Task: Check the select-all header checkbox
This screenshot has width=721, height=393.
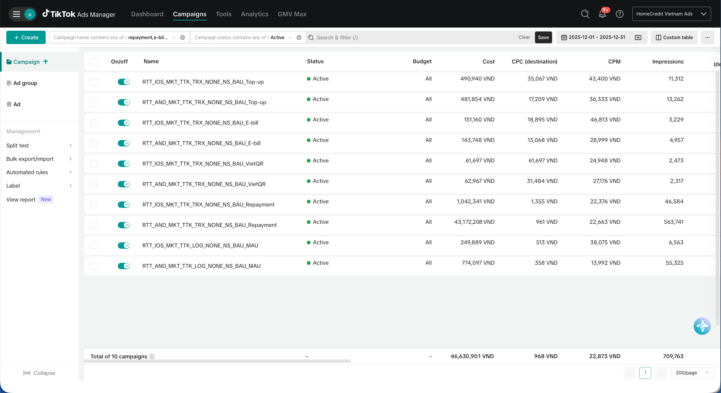Action: 94,62
